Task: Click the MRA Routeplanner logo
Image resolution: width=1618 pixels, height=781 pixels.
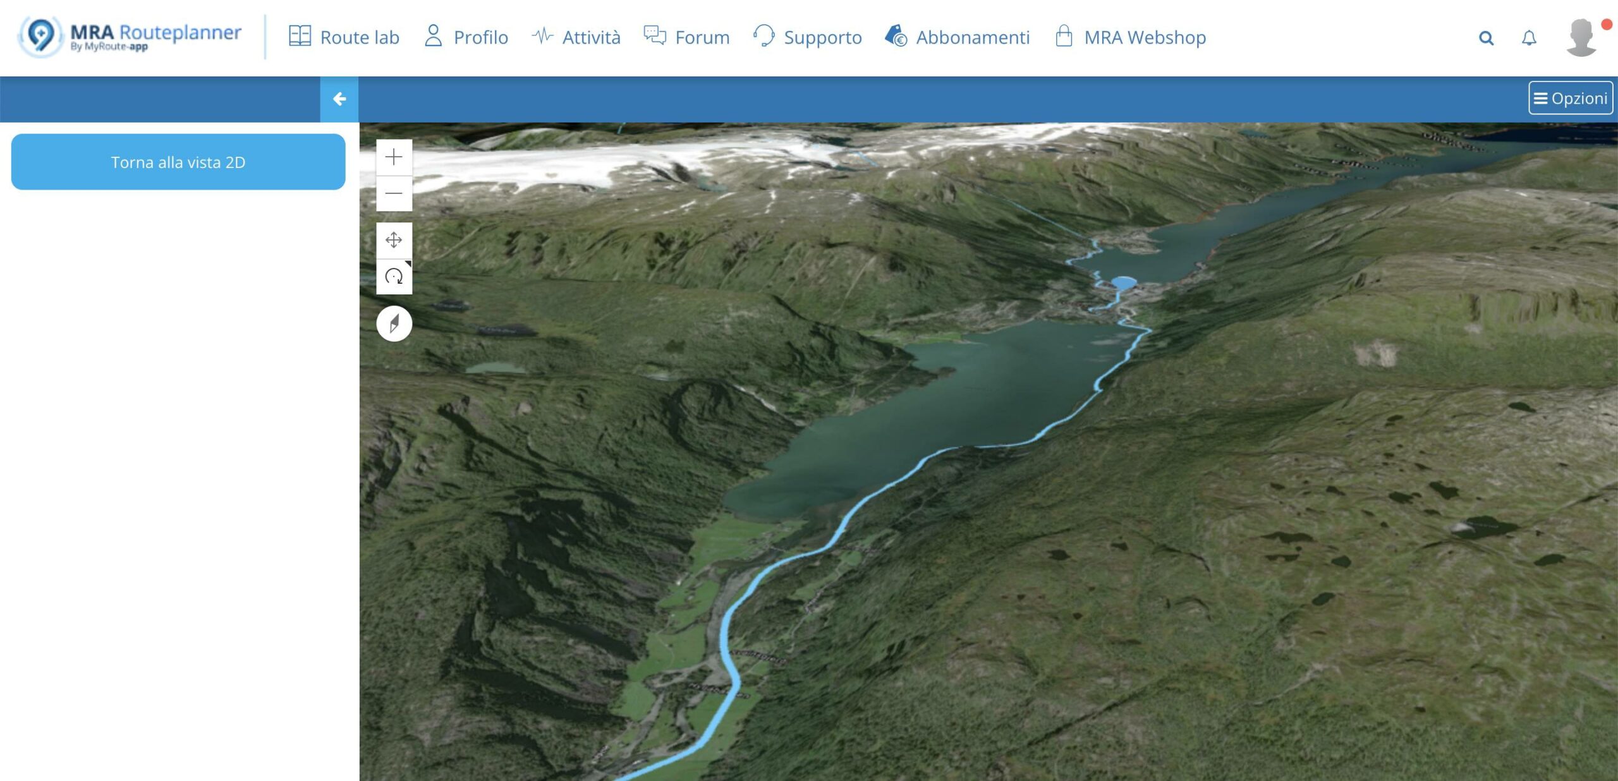Action: pos(130,37)
